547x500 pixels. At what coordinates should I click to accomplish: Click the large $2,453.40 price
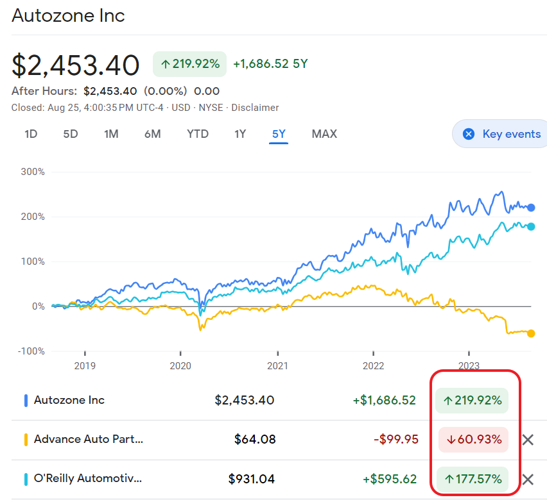click(75, 65)
